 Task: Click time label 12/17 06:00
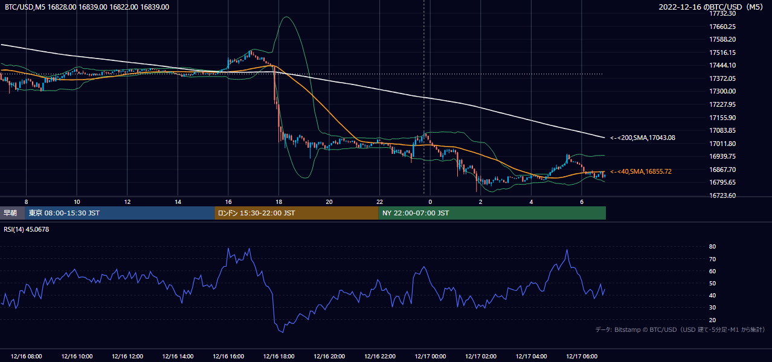tap(581, 357)
